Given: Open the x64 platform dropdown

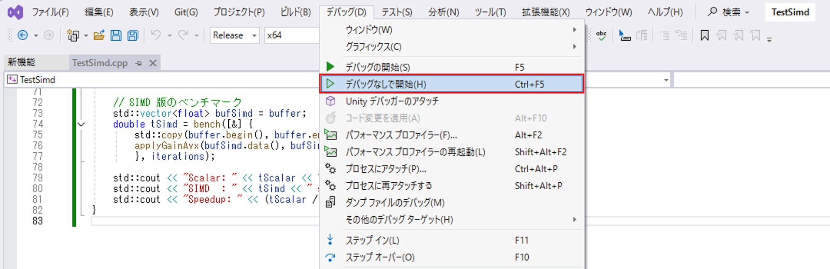Looking at the screenshot, I should 292,35.
